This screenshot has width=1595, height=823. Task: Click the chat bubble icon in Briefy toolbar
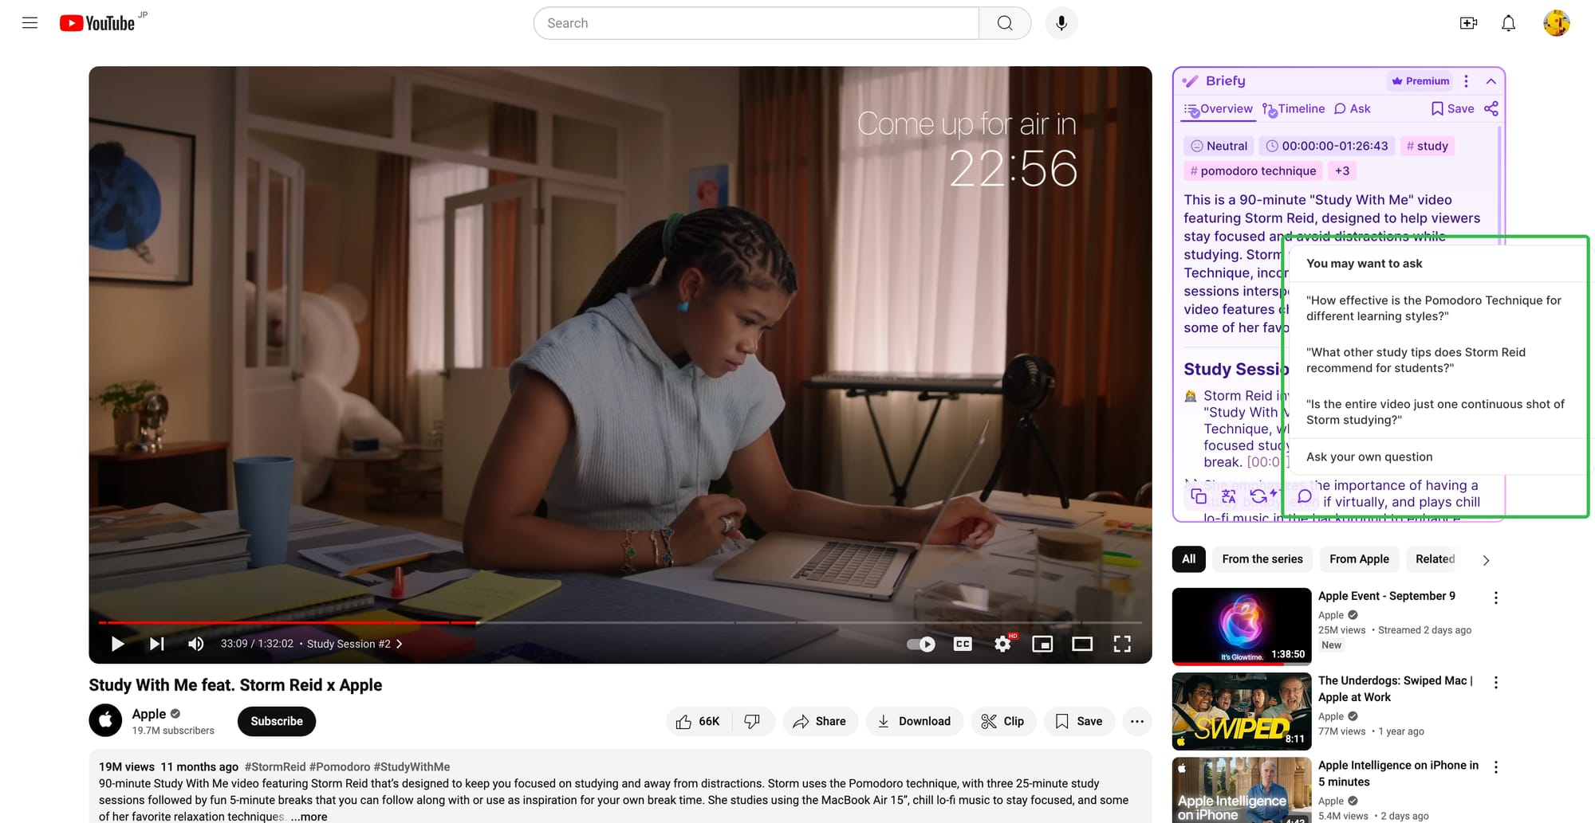pyautogui.click(x=1305, y=496)
